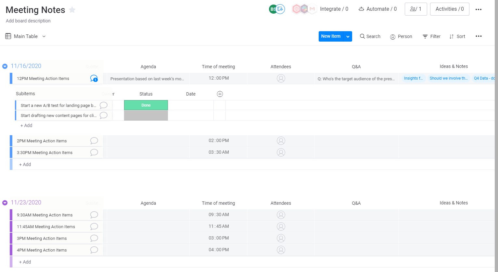Assign attendee for 4PM Meeting Action Items
The image size is (498, 272).
pyautogui.click(x=281, y=250)
